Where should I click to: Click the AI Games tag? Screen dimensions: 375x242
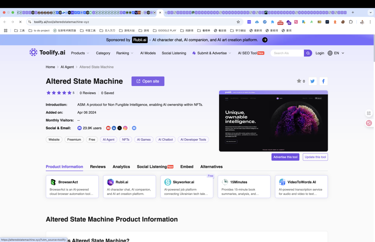(144, 139)
